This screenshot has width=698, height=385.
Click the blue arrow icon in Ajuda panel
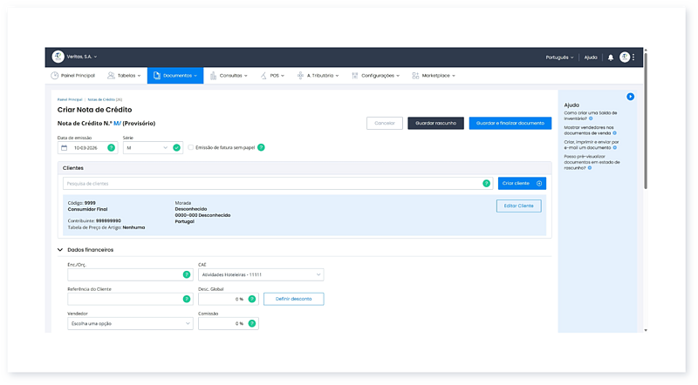(630, 97)
